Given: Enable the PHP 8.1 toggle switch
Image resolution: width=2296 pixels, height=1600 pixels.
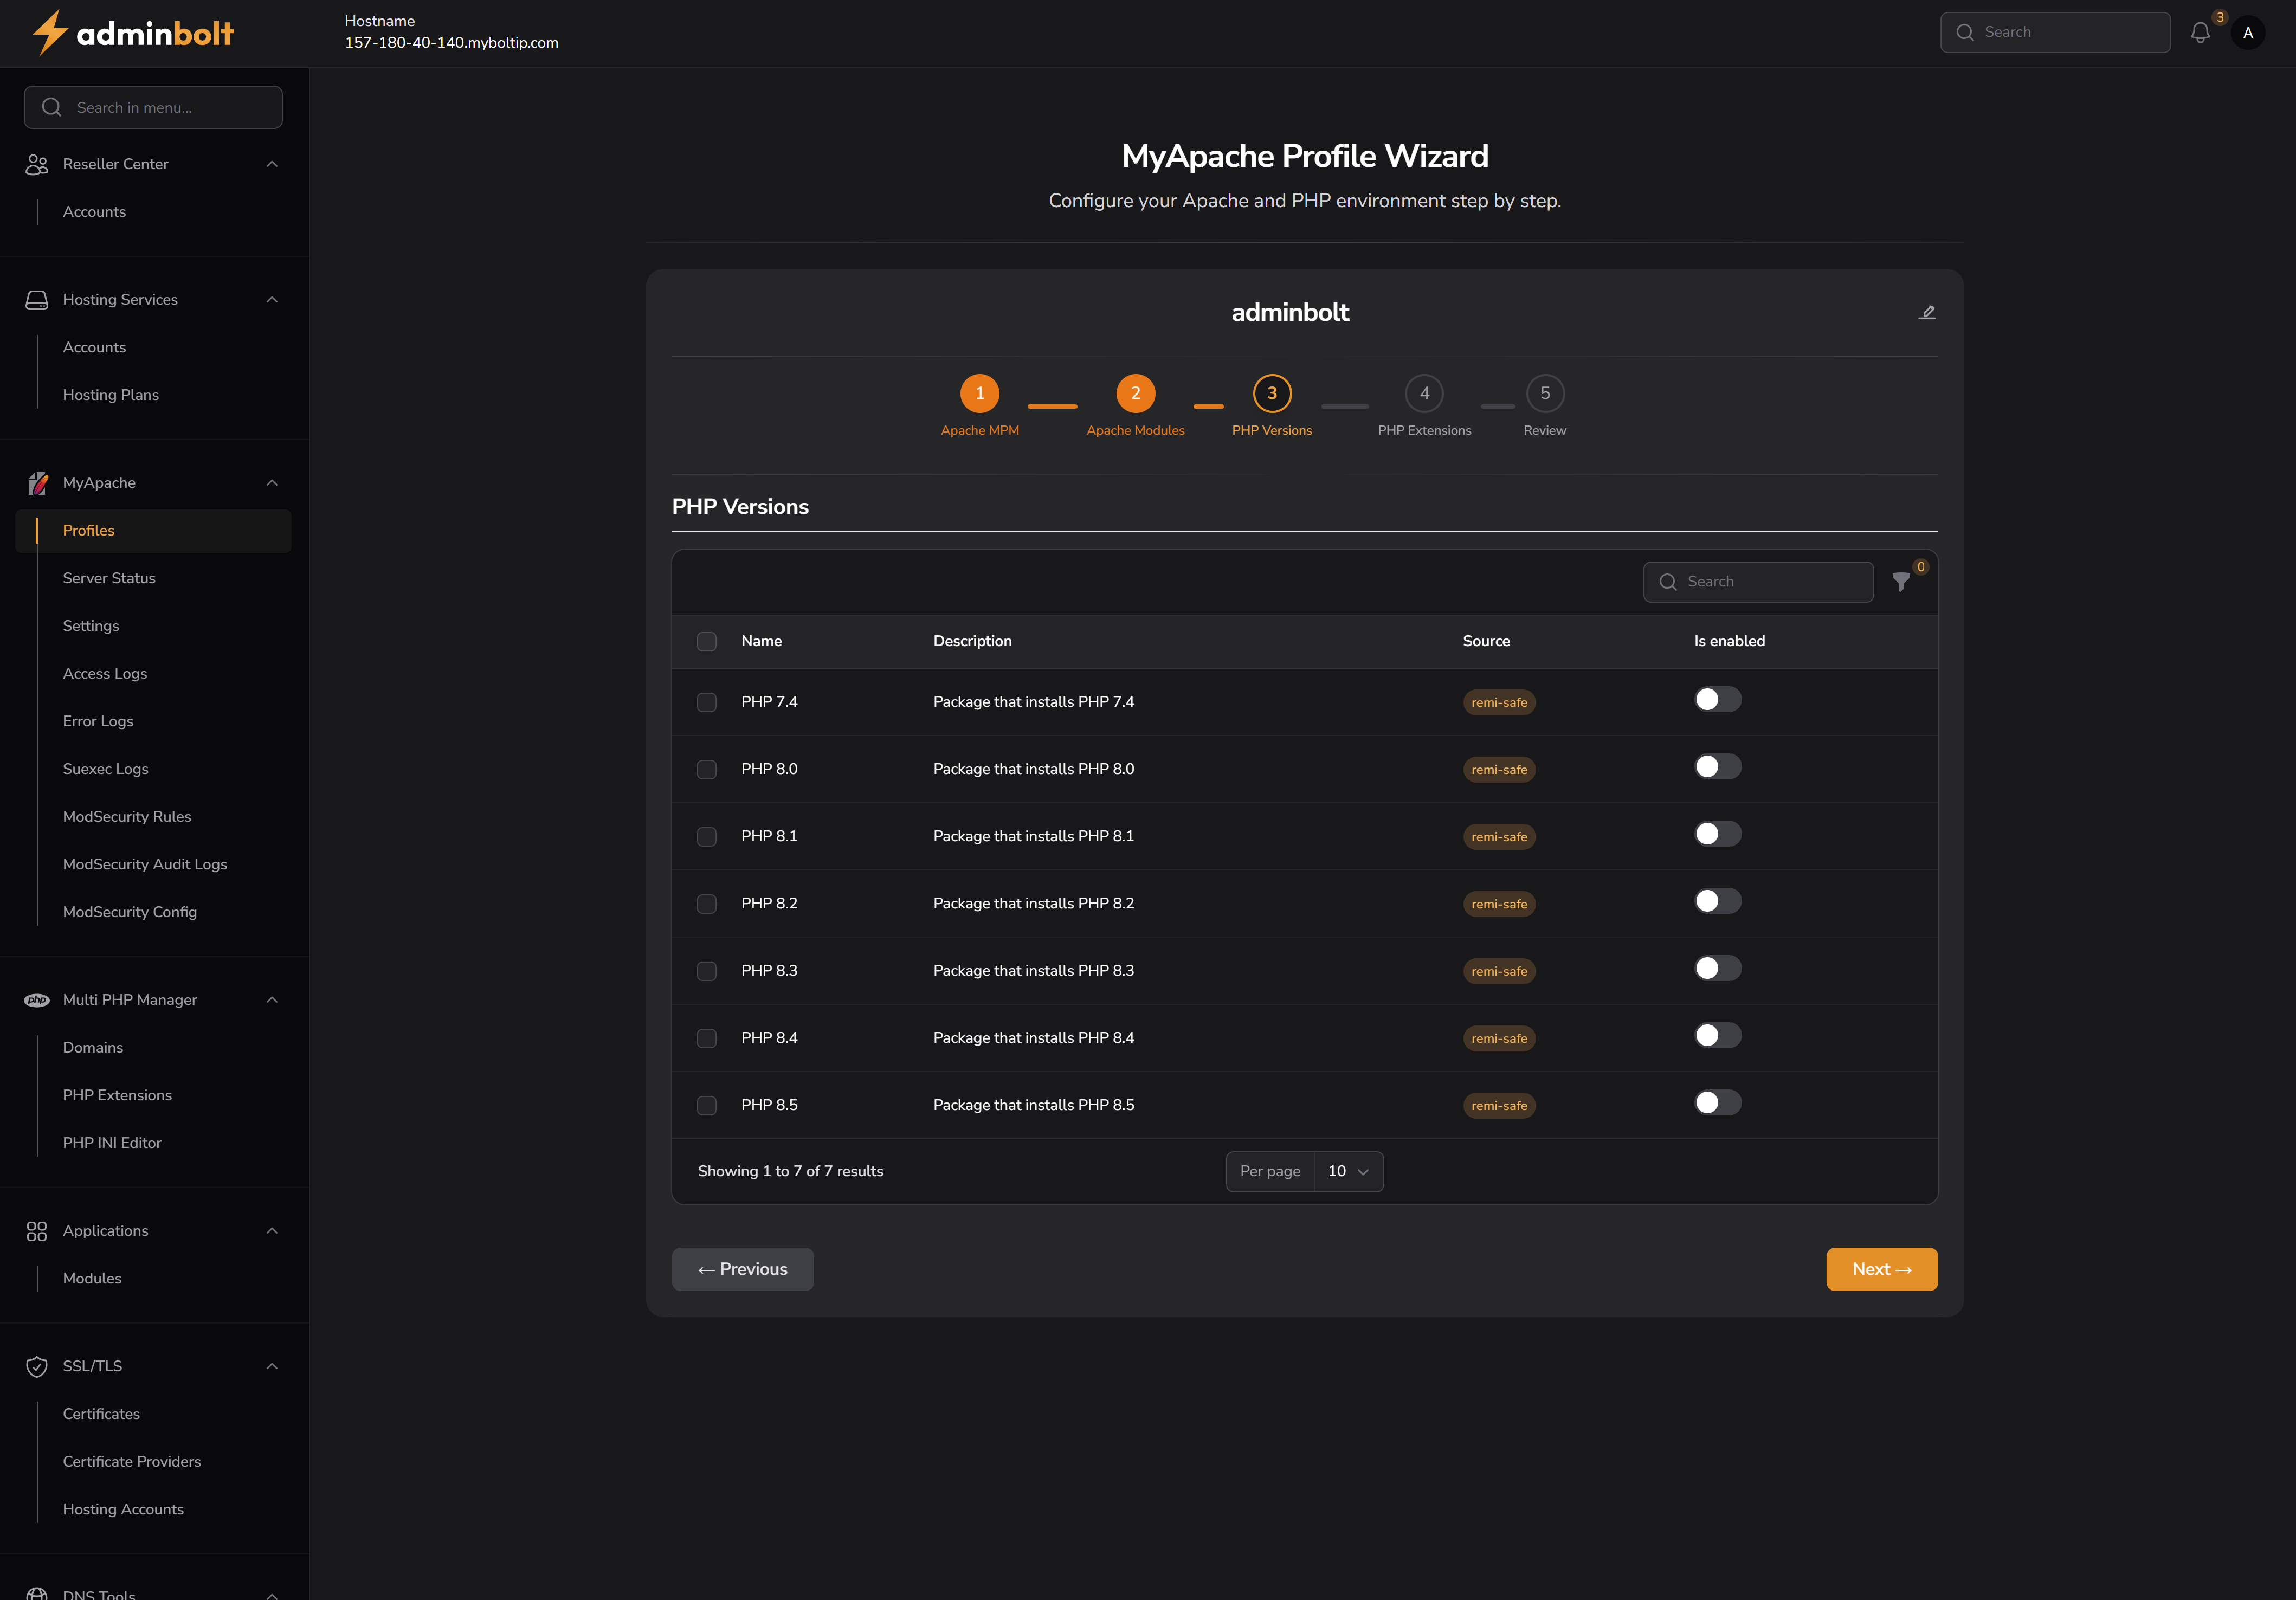Looking at the screenshot, I should pyautogui.click(x=1717, y=833).
